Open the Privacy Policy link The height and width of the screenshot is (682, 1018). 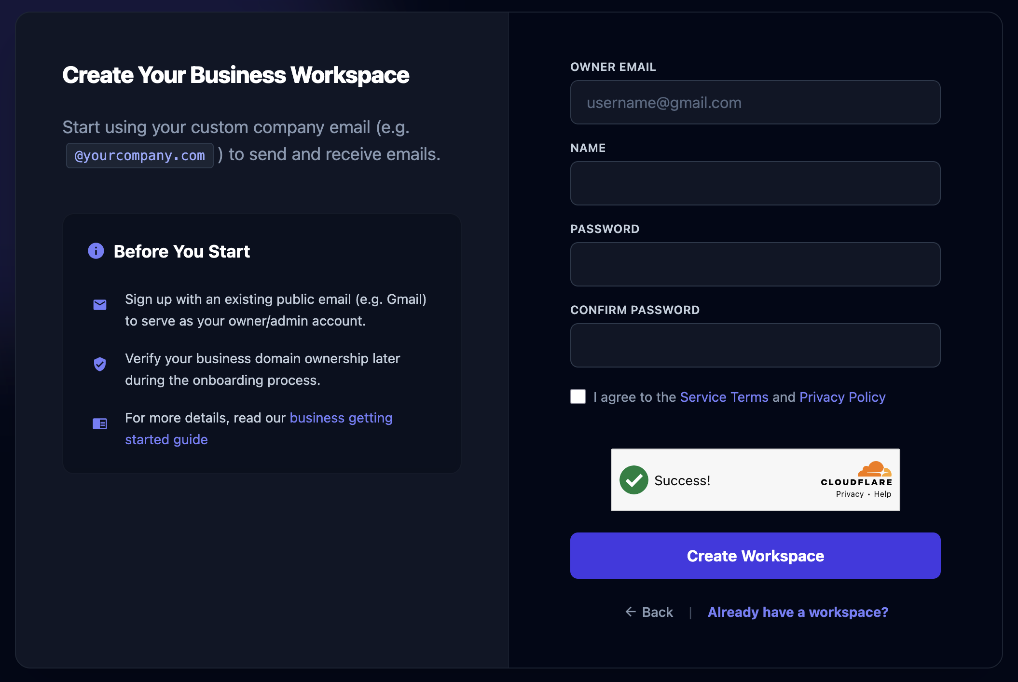(x=842, y=397)
